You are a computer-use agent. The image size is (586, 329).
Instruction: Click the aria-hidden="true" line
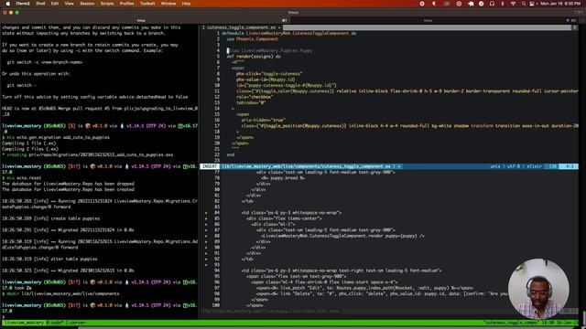(x=263, y=120)
